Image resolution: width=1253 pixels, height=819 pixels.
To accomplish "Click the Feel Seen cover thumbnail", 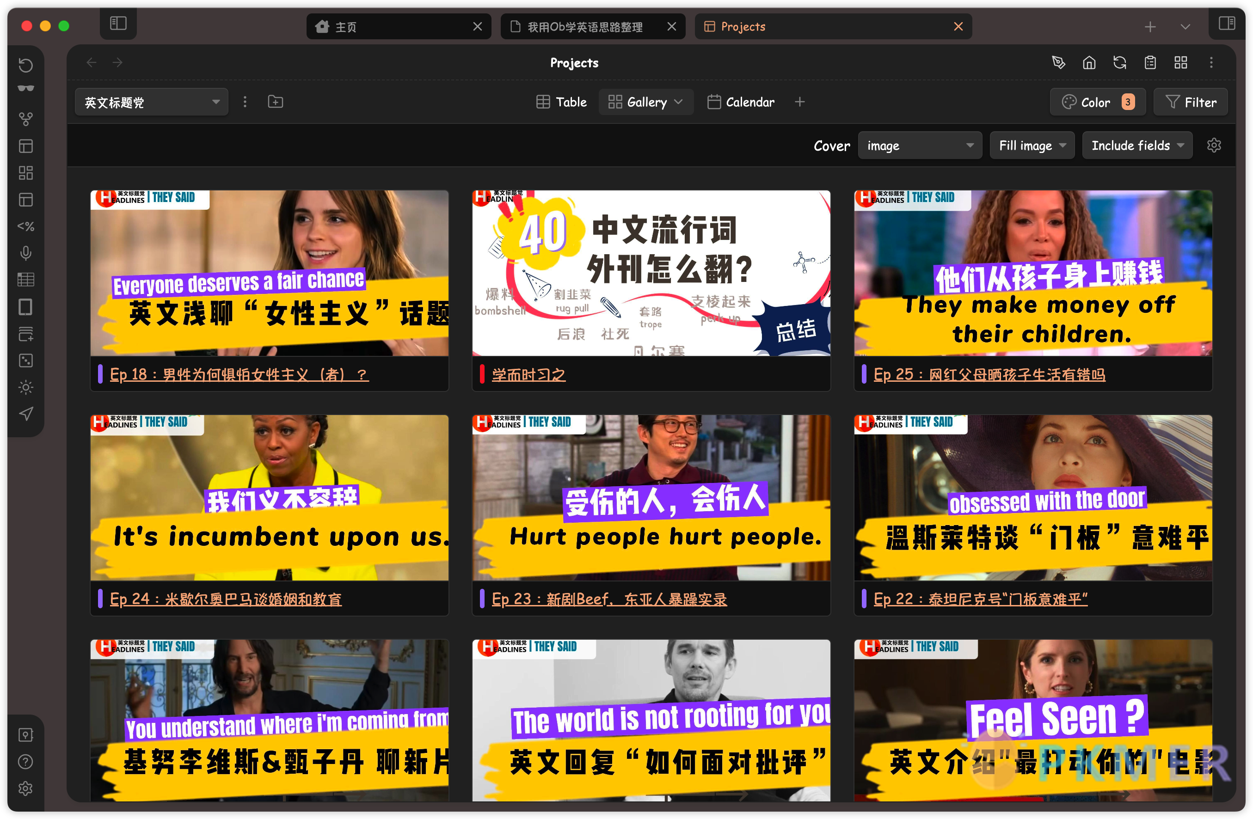I will 1033,721.
